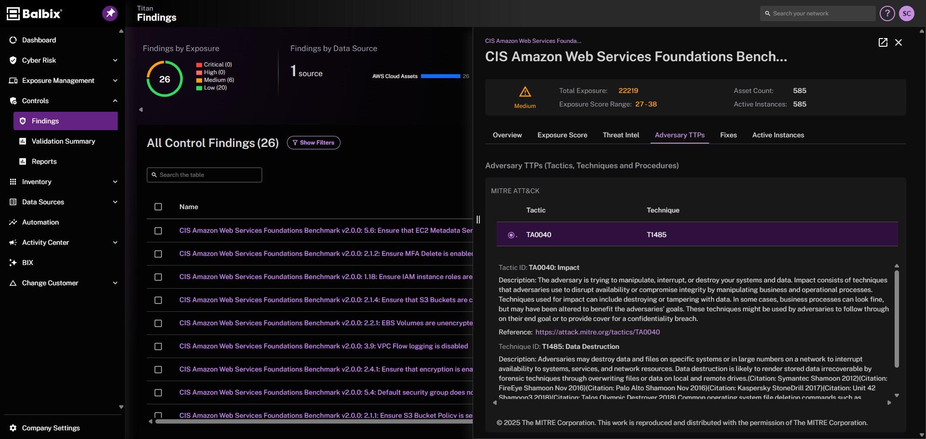Expand the Cyber Risk menu chevron
926x439 pixels.
(115, 60)
